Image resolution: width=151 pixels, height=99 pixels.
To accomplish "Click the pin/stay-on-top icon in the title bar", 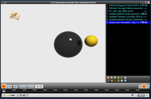I will click(x=5, y=3).
